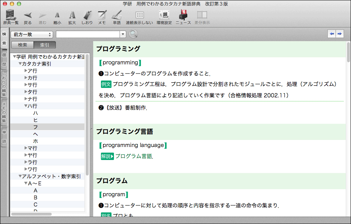Expand the ナ行 node

[x=26, y=99]
